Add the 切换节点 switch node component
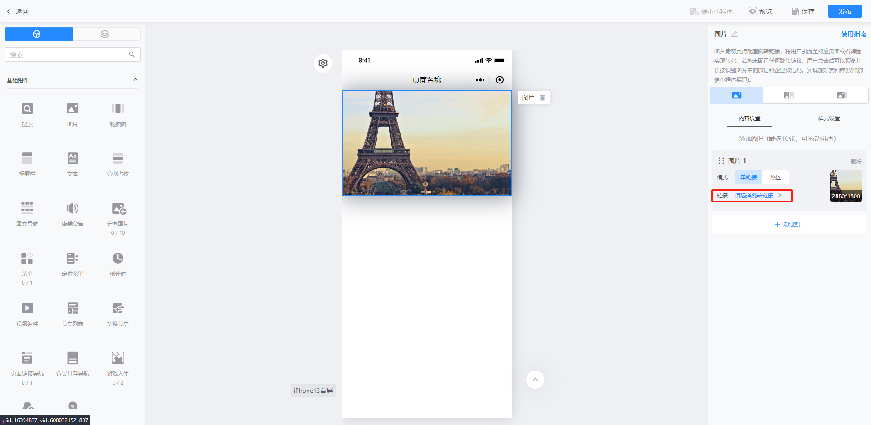This screenshot has height=425, width=871. tap(118, 308)
